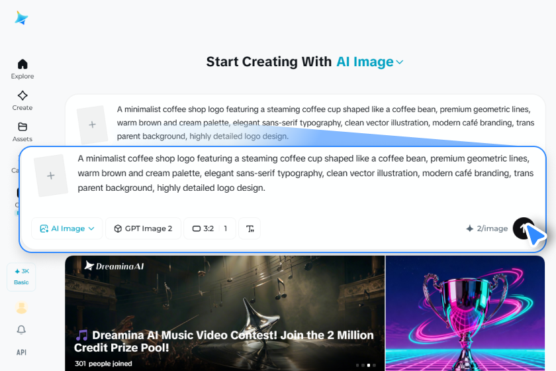This screenshot has width=556, height=371.
Task: Open the Create section
Action: (23, 101)
